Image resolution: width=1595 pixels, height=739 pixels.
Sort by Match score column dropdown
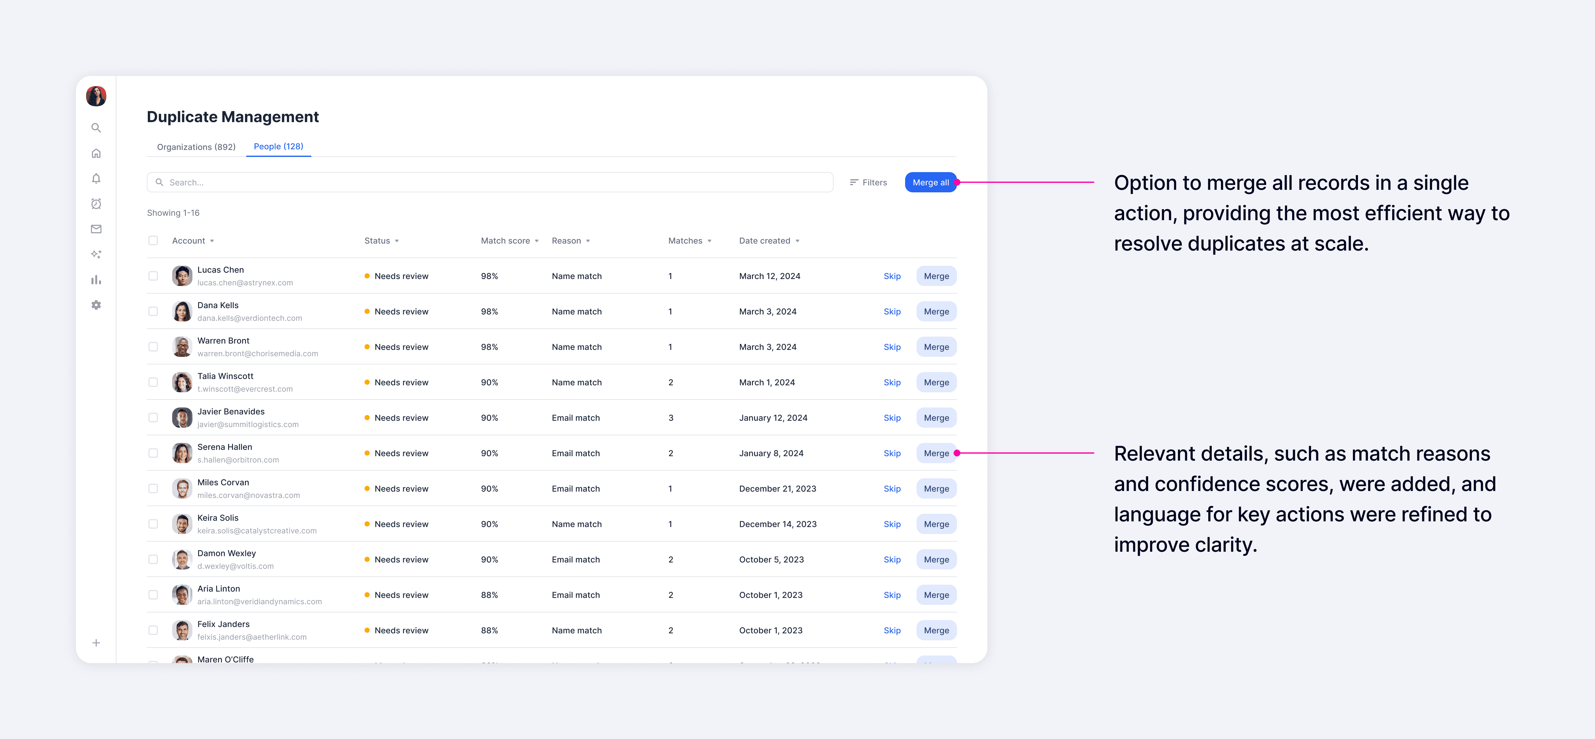[x=536, y=241]
